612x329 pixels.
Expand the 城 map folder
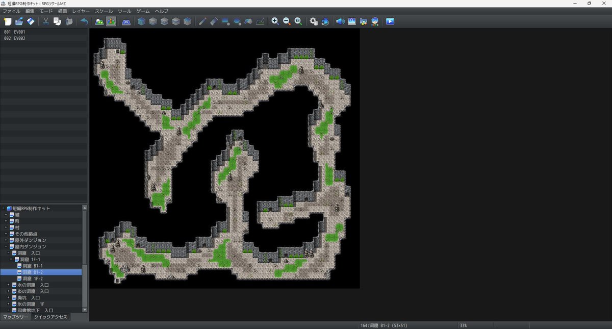tap(7, 215)
